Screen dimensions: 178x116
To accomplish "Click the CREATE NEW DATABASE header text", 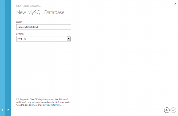I will (28, 6).
